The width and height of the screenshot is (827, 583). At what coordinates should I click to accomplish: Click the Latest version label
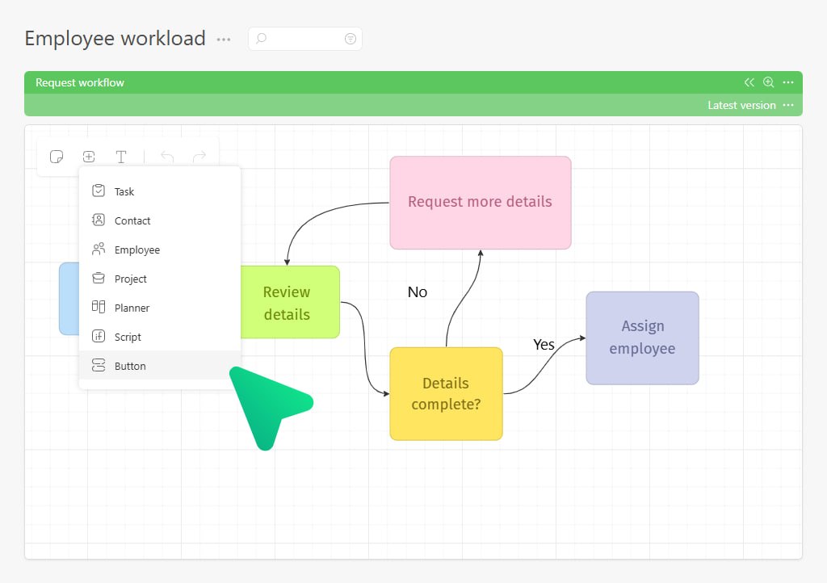click(741, 105)
